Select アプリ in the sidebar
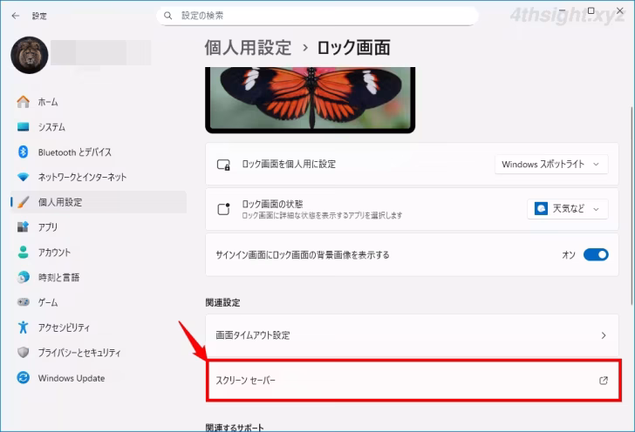Image resolution: width=635 pixels, height=432 pixels. (47, 227)
